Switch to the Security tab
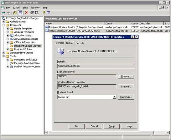Screen dimensions: 171x140 coord(80,43)
